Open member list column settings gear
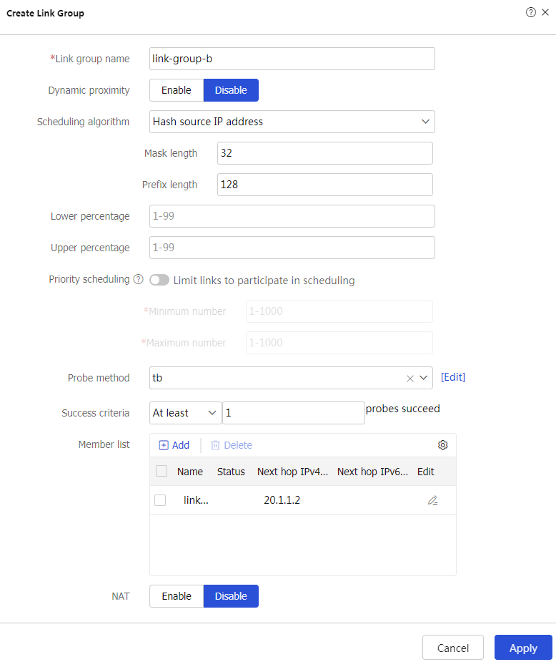The width and height of the screenshot is (556, 667). click(x=442, y=445)
